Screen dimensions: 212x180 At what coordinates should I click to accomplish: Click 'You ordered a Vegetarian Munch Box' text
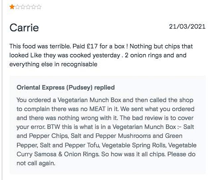click(69, 100)
